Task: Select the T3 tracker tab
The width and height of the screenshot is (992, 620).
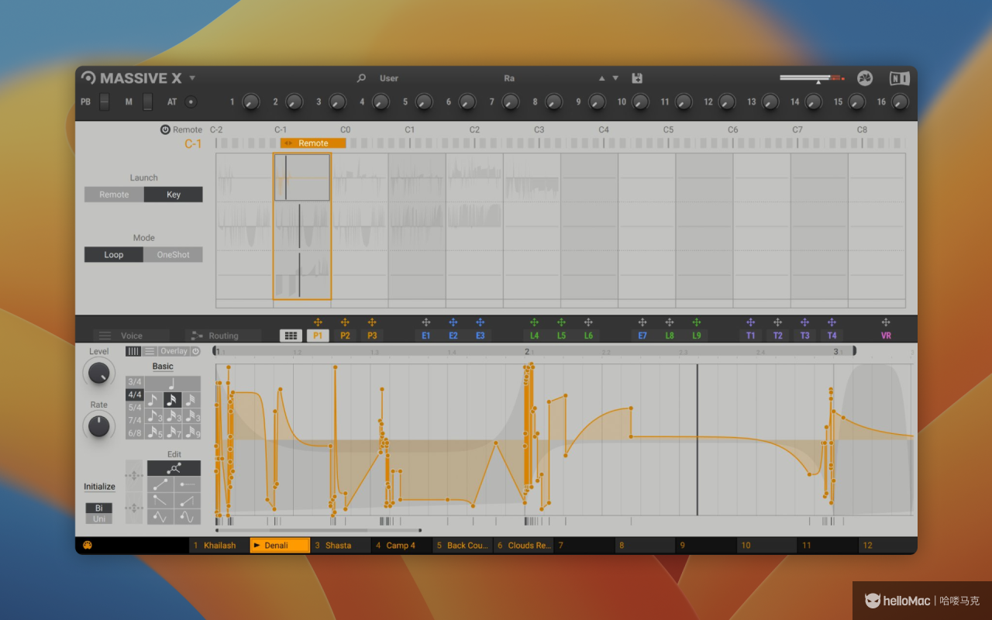Action: 804,336
